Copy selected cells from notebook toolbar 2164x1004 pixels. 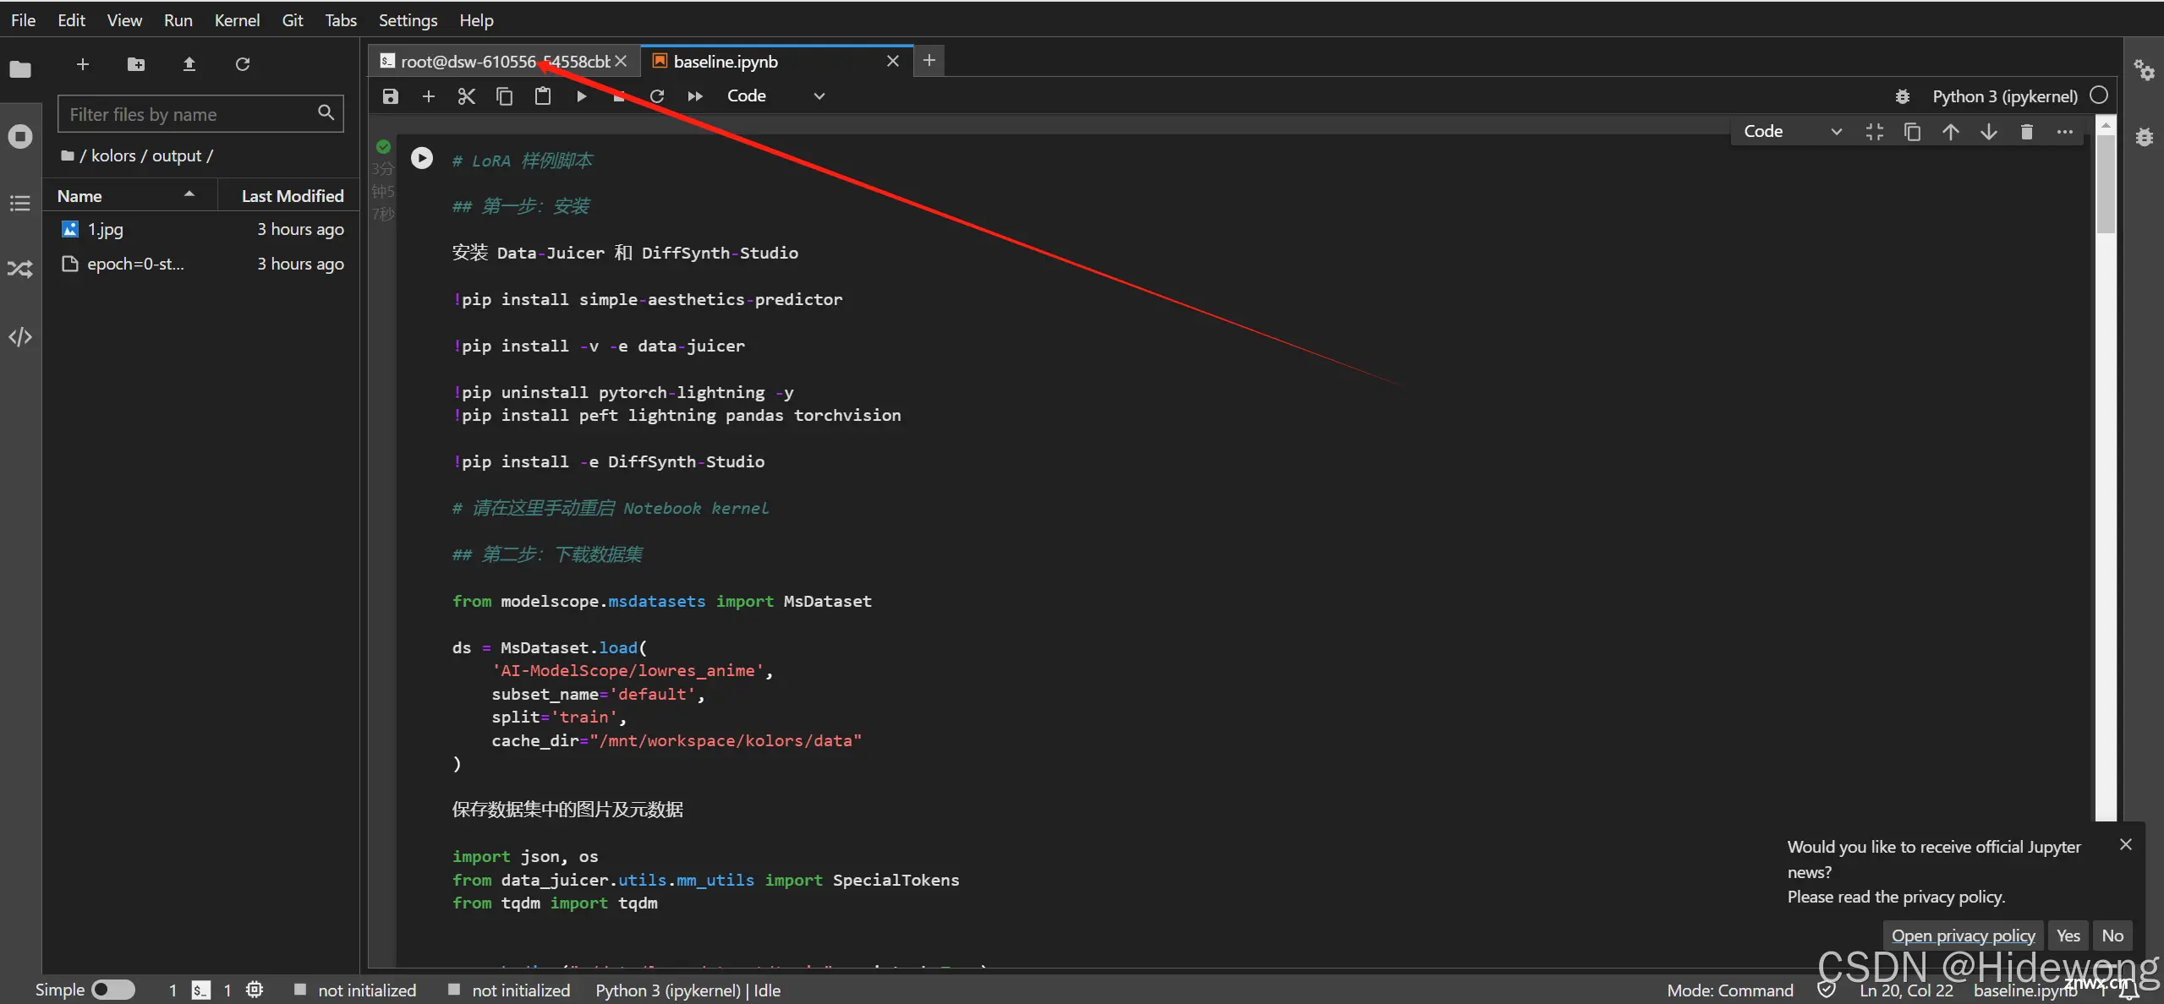[x=505, y=96]
